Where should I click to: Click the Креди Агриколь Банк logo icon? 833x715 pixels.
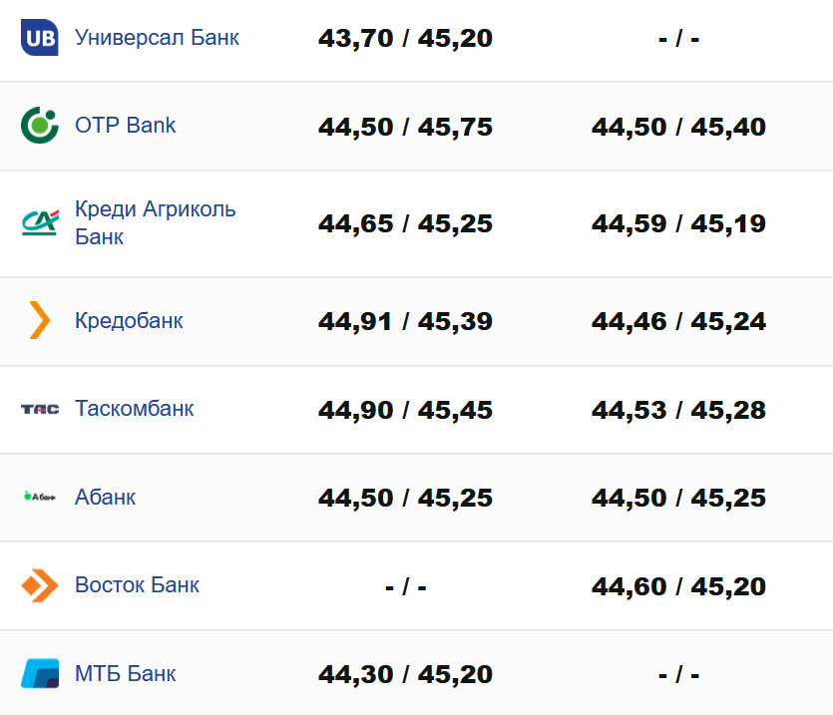pos(40,223)
